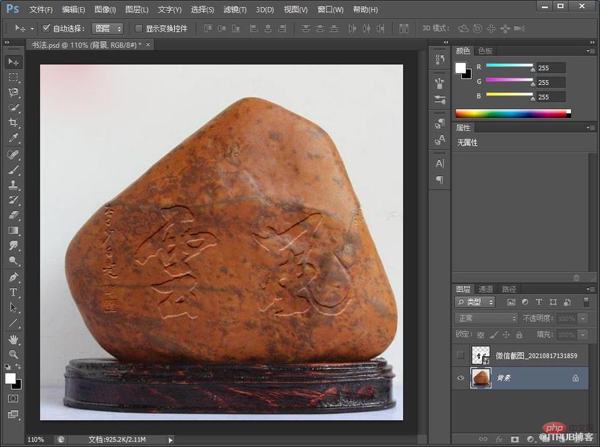Screen dimensions: 600x447
Task: Switch to the 色板 tab
Action: (485, 51)
